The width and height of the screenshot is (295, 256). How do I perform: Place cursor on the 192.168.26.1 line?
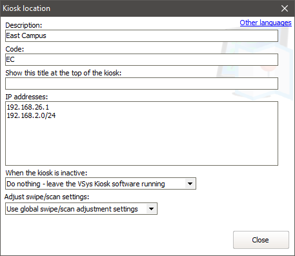[28, 107]
